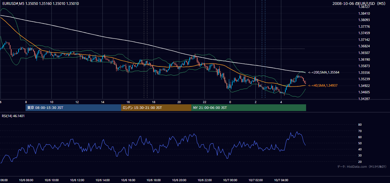This screenshot has width=390, height=183.
Task: Click hour label 18 under price chart
Action: coord(153,102)
